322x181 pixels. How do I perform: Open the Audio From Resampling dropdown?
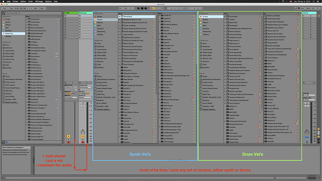click(x=85, y=87)
